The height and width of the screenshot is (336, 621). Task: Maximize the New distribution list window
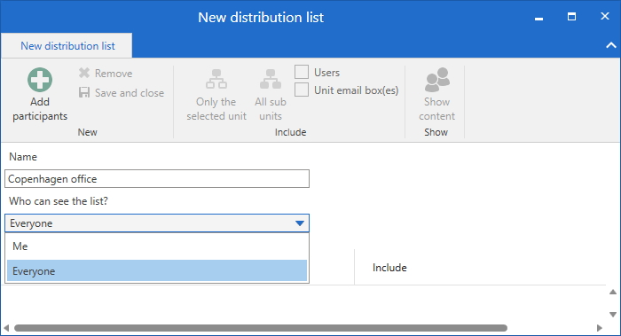click(571, 17)
